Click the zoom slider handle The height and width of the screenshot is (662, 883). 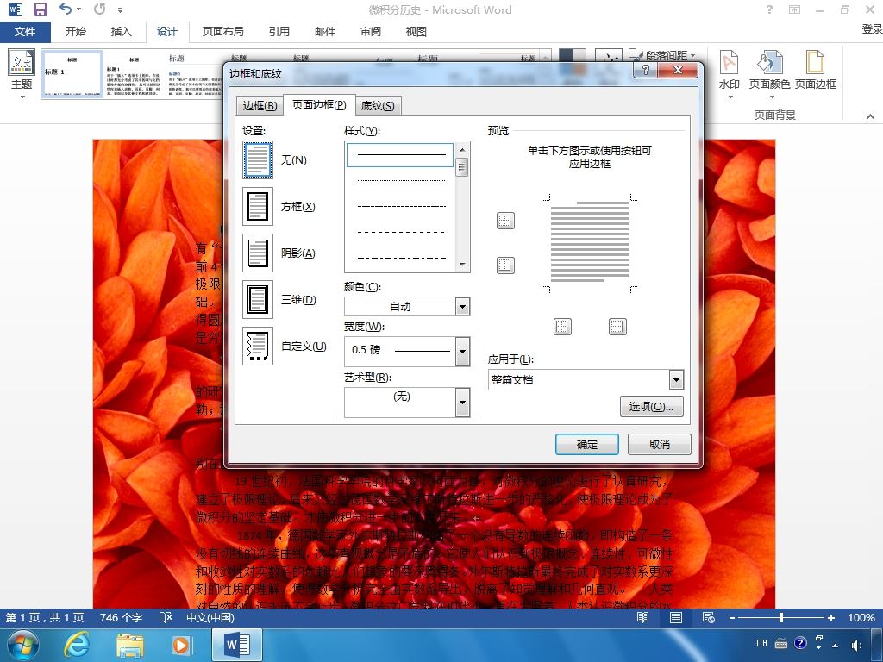coord(781,617)
